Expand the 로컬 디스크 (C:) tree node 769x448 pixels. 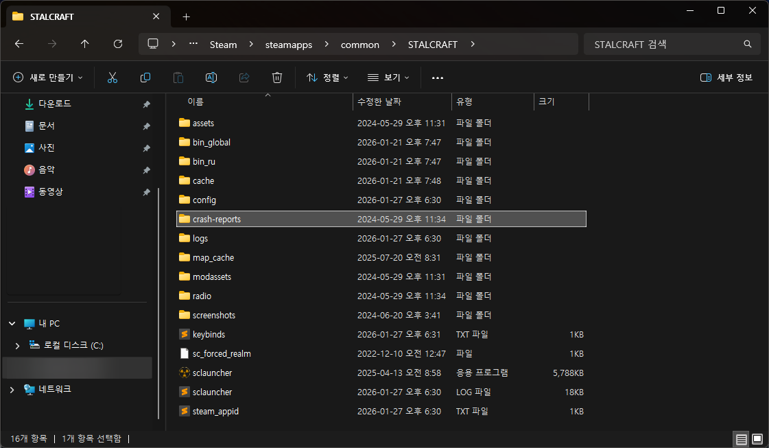tap(18, 345)
